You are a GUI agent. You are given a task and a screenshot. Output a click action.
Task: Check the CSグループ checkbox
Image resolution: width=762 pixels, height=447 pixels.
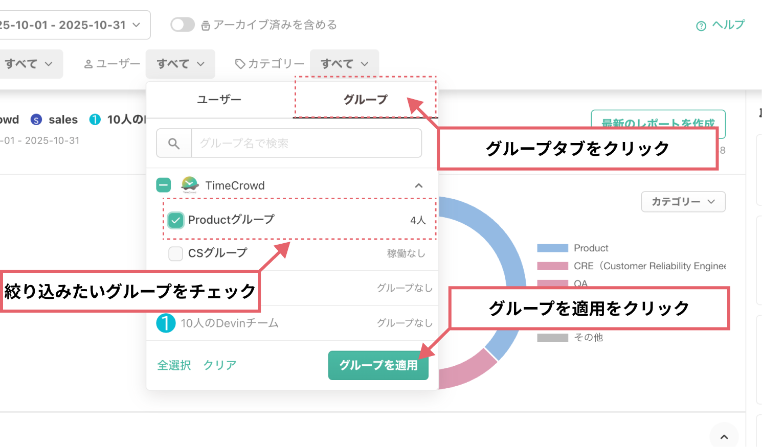(176, 253)
